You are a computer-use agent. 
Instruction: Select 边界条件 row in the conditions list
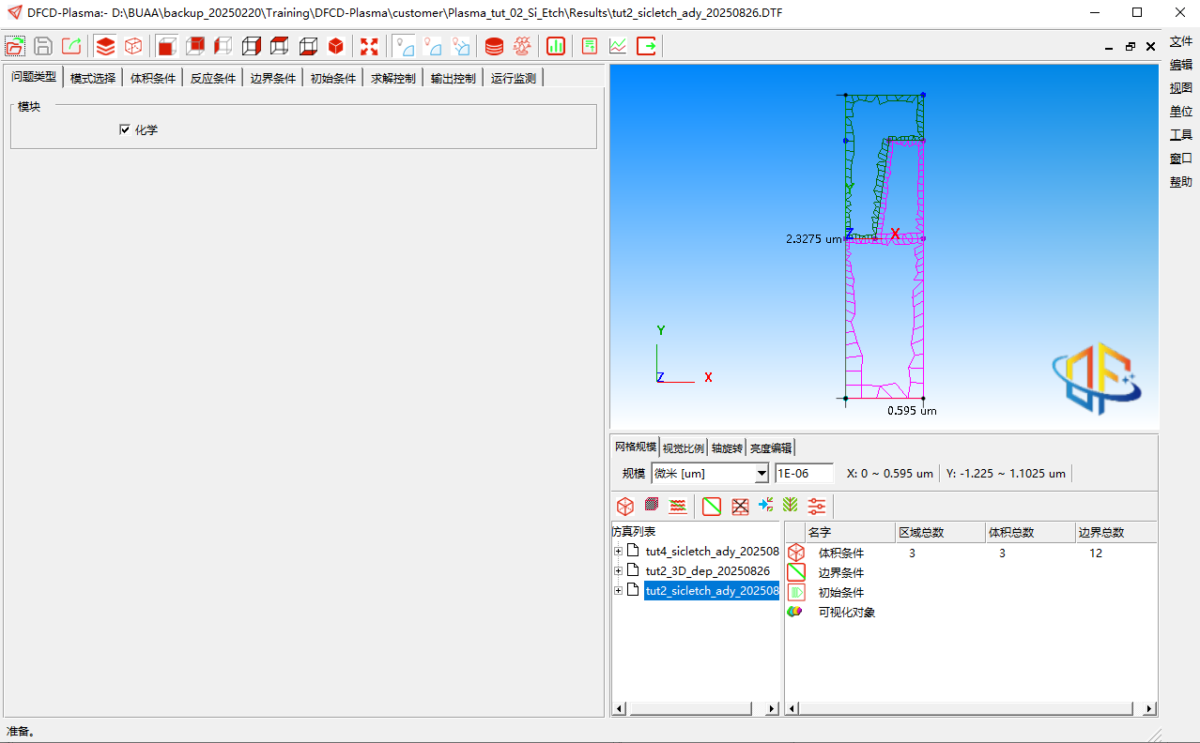[840, 572]
